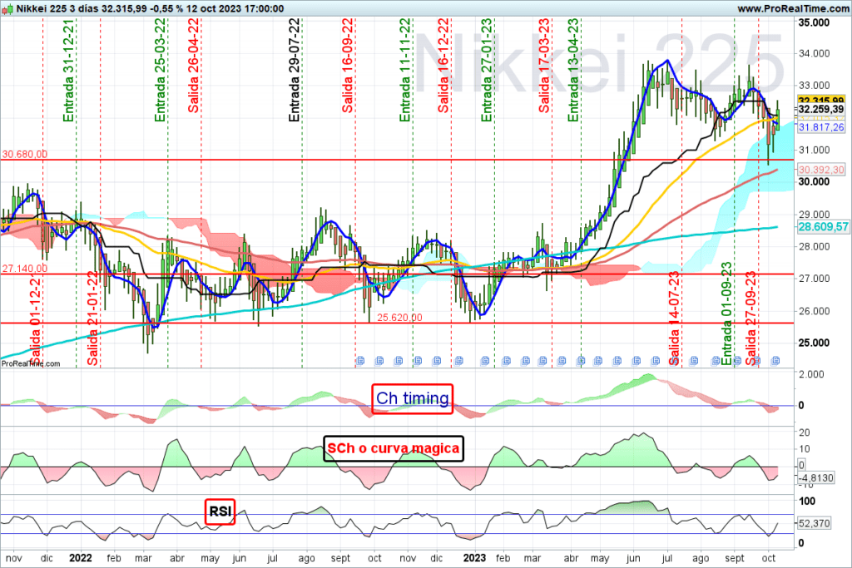Screen dimensions: 852x568
Task: Click the SCh o curva magica label
Action: pos(394,448)
